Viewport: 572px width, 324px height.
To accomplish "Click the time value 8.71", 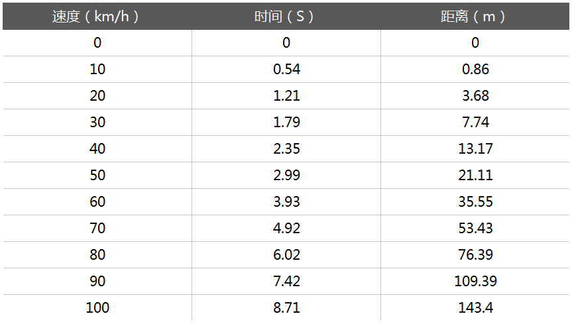I will [x=286, y=308].
